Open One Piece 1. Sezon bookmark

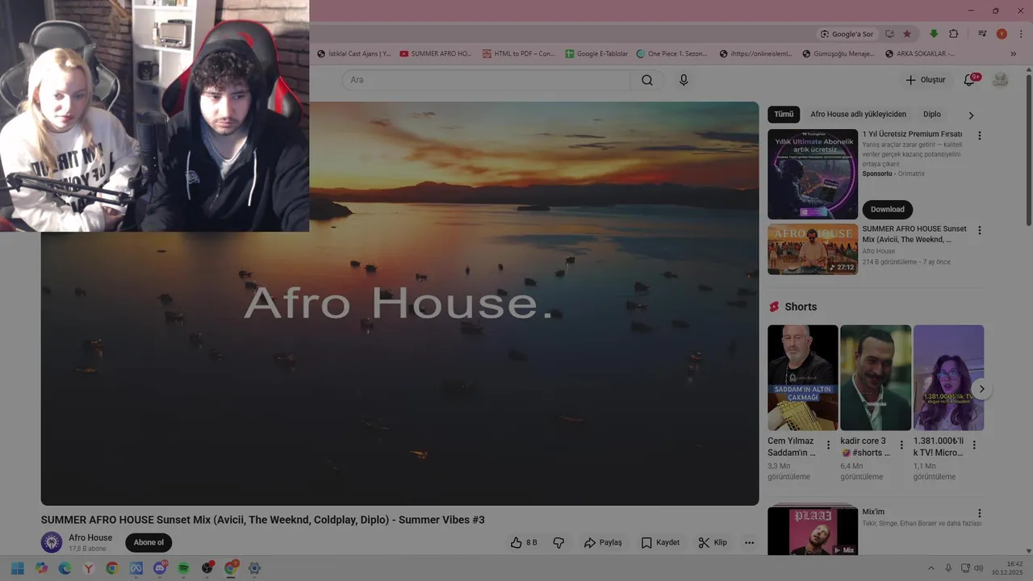tap(671, 54)
